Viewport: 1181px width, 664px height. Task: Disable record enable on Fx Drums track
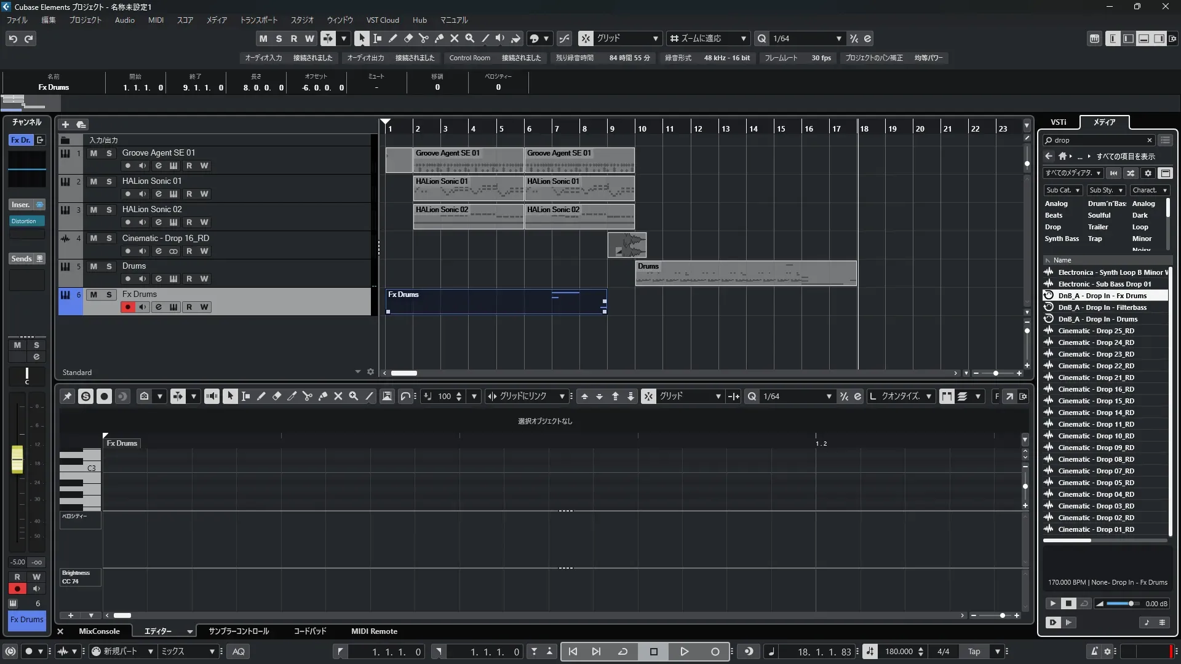click(x=127, y=307)
